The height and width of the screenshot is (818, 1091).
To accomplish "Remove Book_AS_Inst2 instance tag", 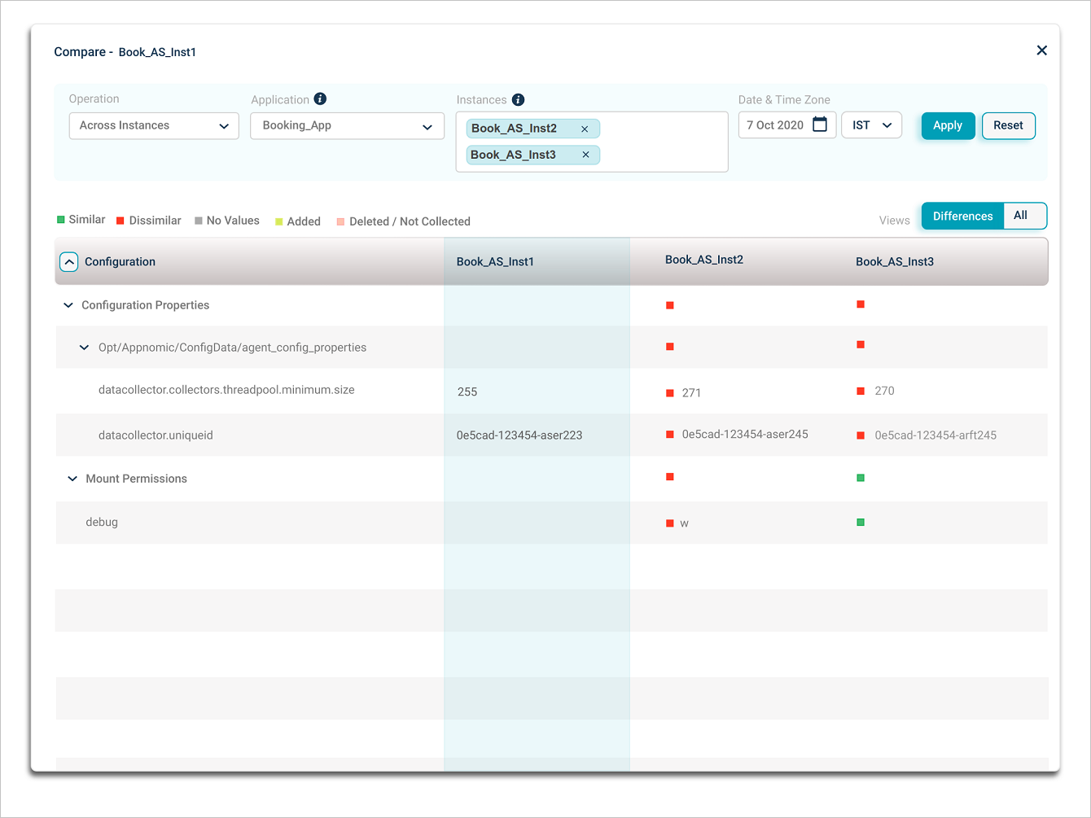I will 585,129.
